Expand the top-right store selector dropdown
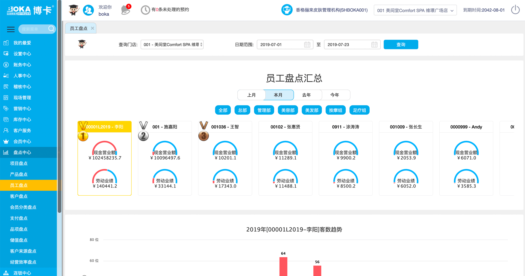Image resolution: width=525 pixels, height=276 pixels. [x=415, y=10]
